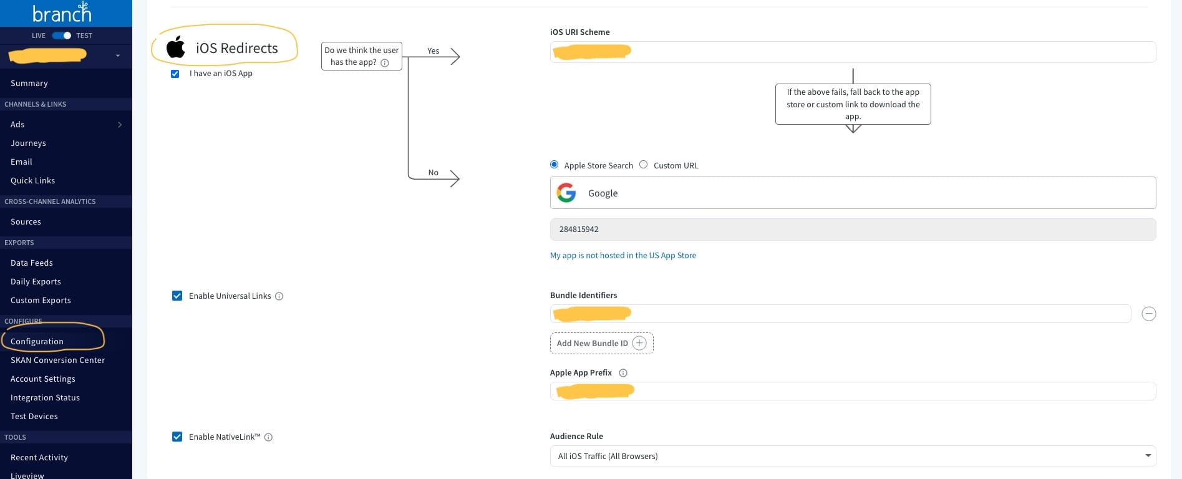Click info icon in 'has the app?' box
The width and height of the screenshot is (1182, 479).
385,63
